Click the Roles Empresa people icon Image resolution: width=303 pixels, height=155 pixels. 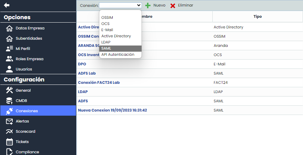(x=10, y=59)
